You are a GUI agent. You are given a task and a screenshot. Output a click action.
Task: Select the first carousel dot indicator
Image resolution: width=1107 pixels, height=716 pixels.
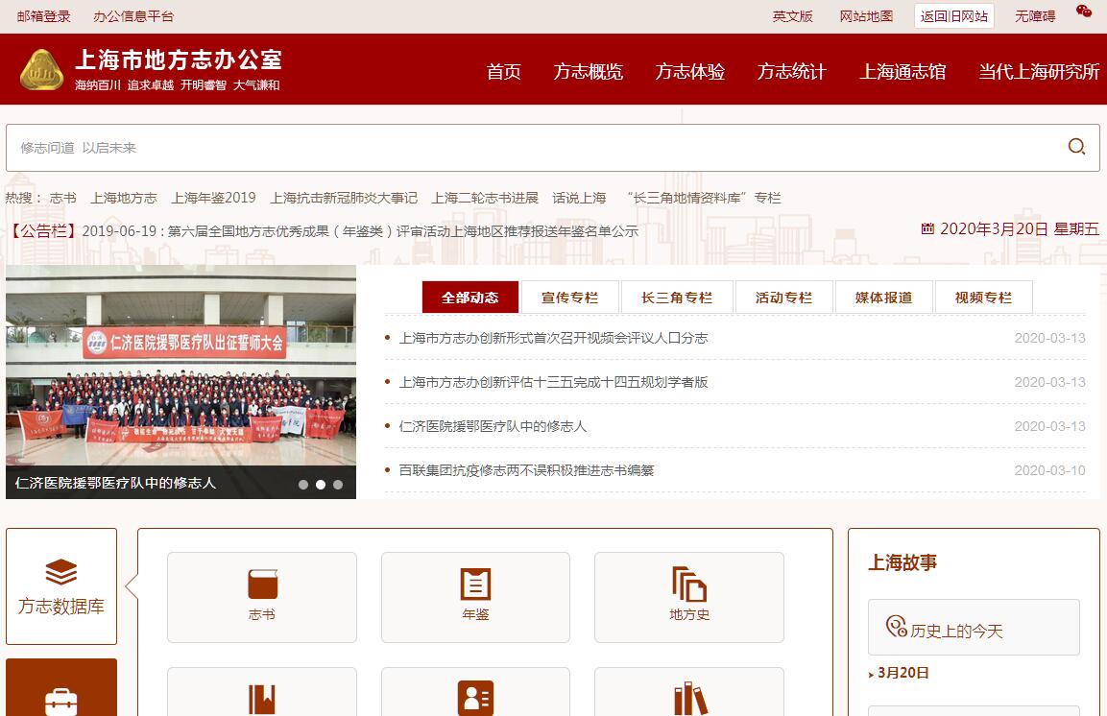click(x=303, y=485)
